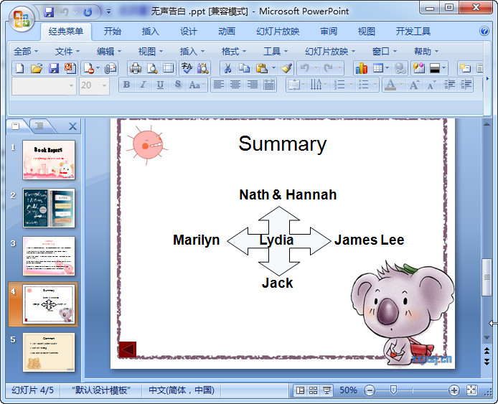This screenshot has width=498, height=404.
Task: Click the Print icon in toolbar
Action: click(x=136, y=68)
